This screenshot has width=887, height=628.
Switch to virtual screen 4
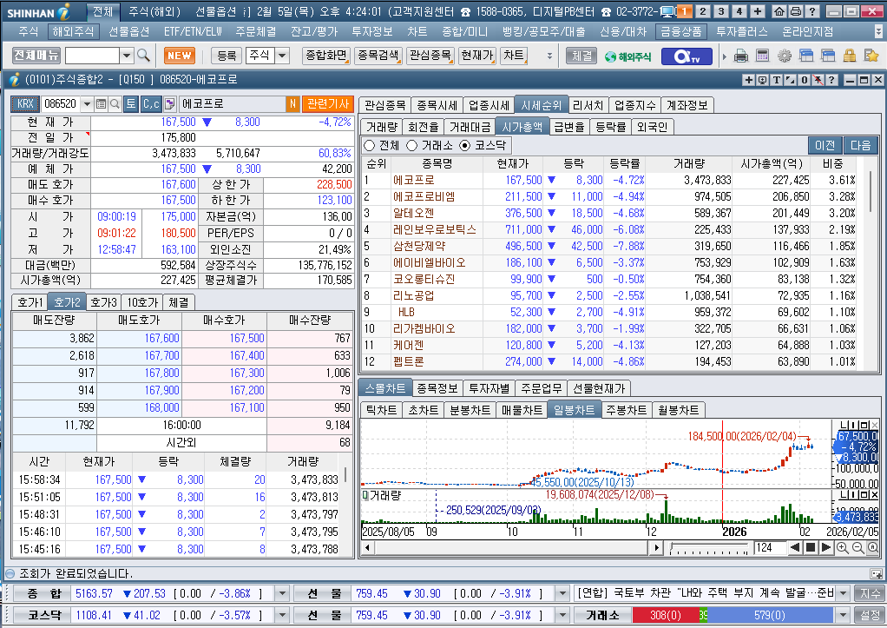739,11
